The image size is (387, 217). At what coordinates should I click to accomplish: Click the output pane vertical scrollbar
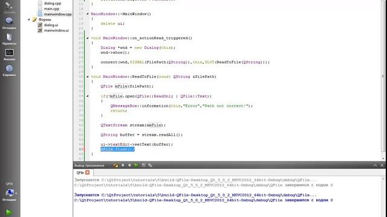[383, 197]
